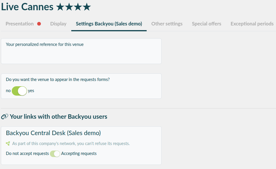Click the second star in Live Cannes rating
The image size is (276, 169).
[x=69, y=7]
